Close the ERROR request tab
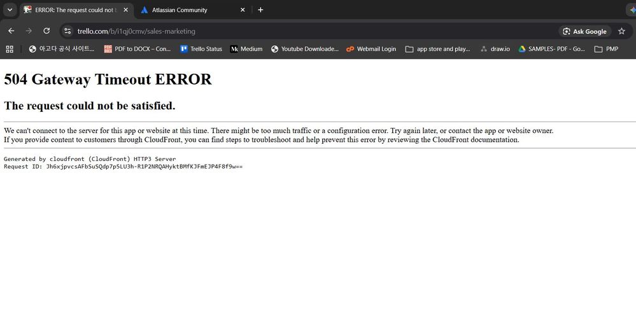The image size is (636, 325). (126, 10)
